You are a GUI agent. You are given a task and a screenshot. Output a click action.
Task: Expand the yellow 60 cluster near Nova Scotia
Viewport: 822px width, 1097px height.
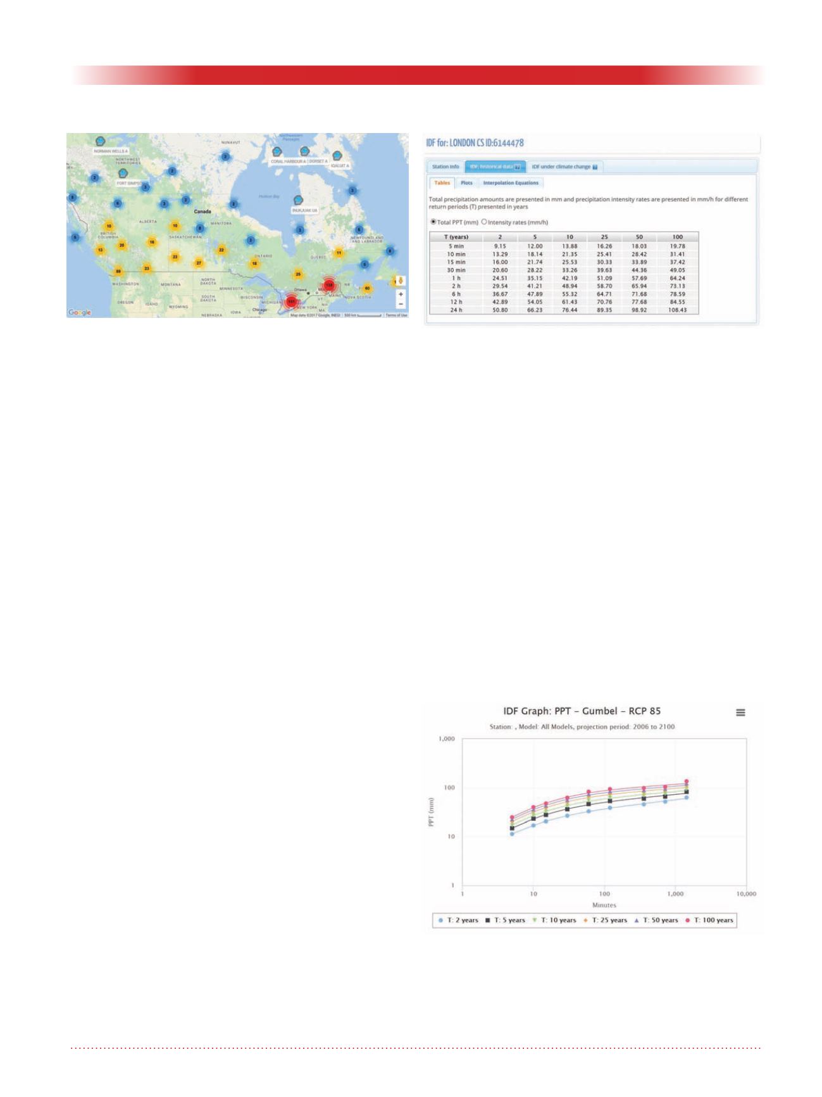click(366, 288)
